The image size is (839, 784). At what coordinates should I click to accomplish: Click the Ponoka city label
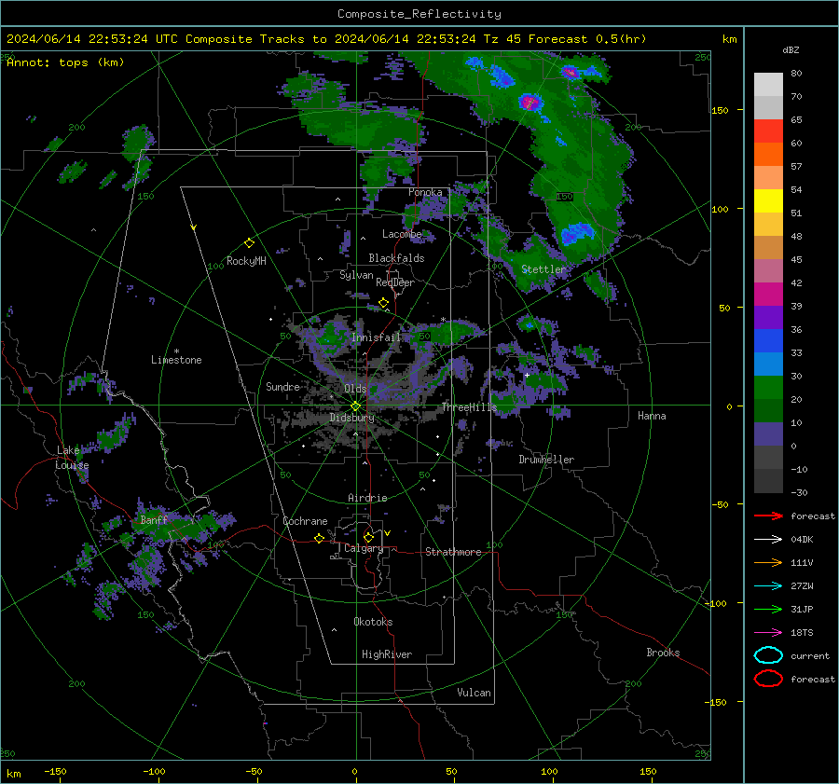(425, 192)
